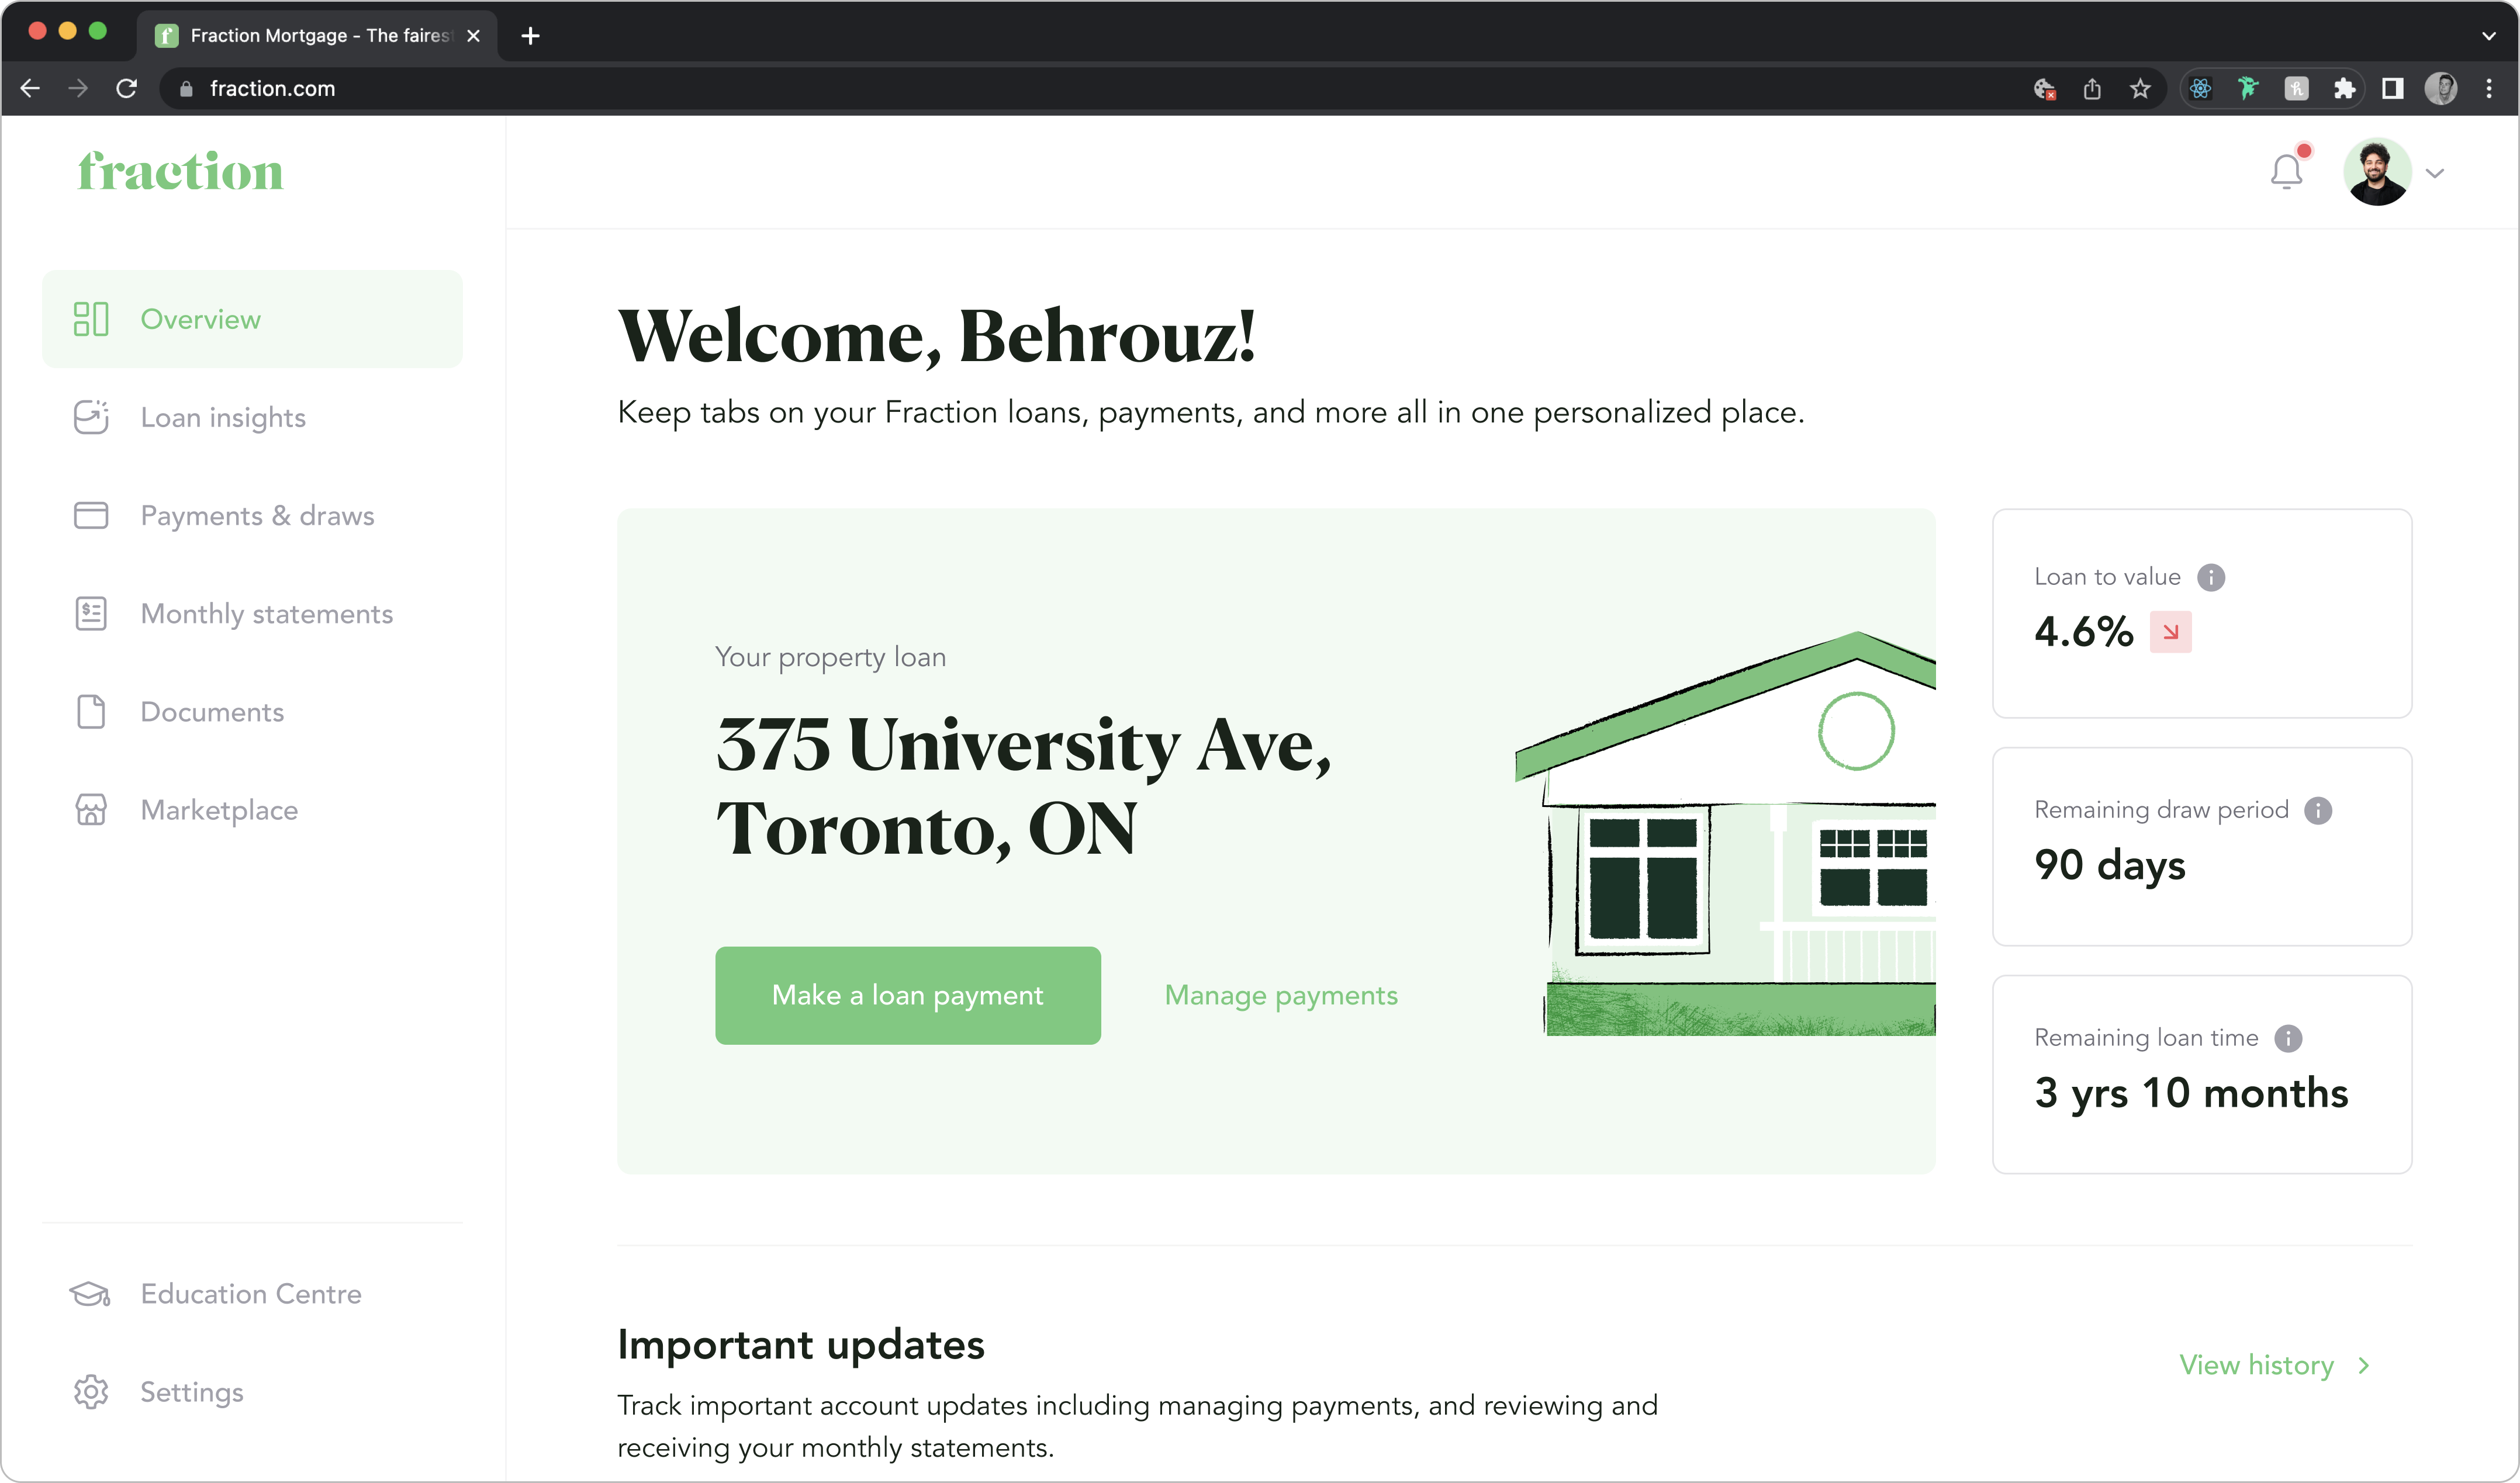Click Make a loan payment button
The width and height of the screenshot is (2520, 1483).
(x=907, y=995)
